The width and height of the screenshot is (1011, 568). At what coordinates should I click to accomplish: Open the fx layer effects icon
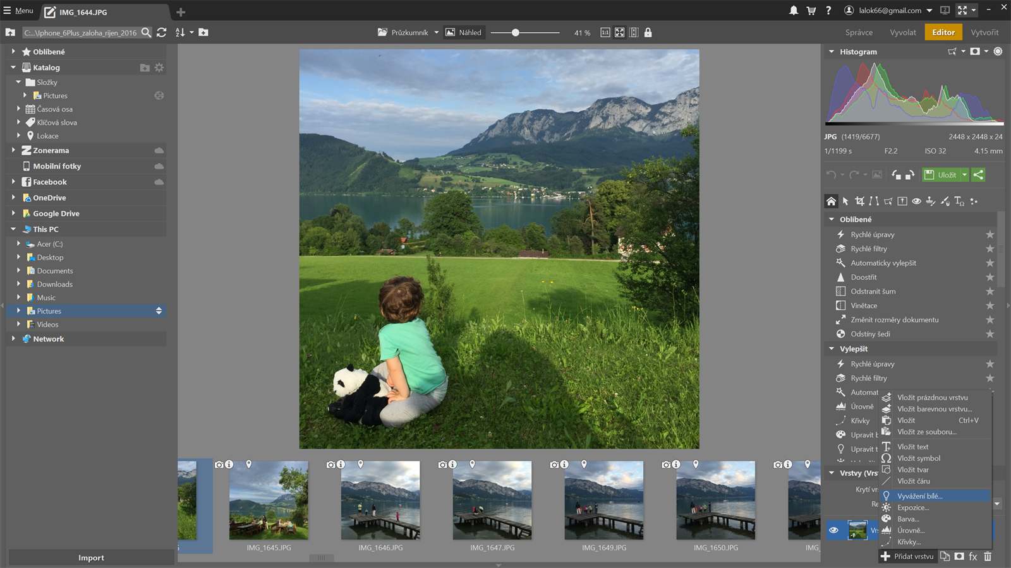973,557
